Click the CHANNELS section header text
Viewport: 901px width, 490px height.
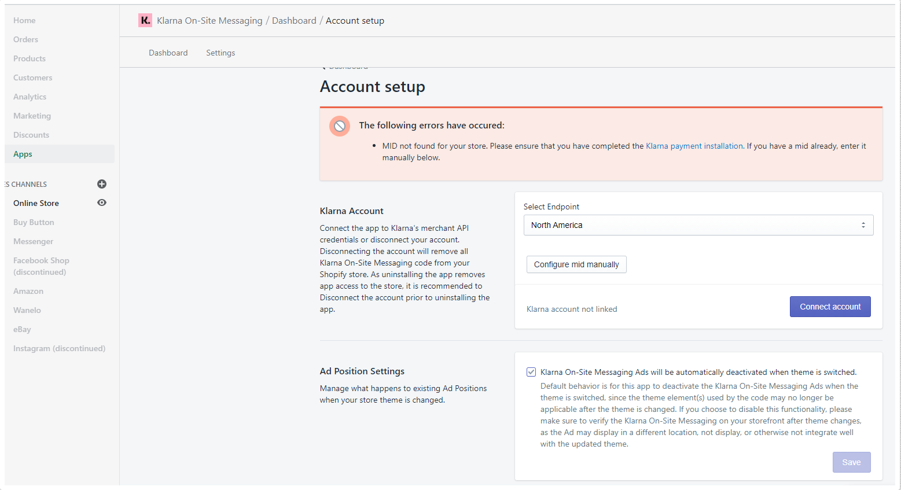point(26,184)
